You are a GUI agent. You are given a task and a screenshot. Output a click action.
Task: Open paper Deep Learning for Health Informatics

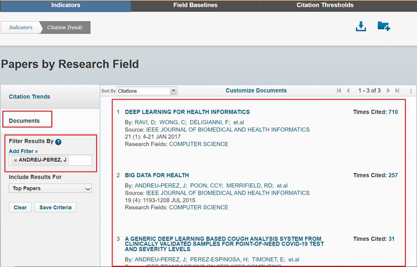(x=187, y=112)
